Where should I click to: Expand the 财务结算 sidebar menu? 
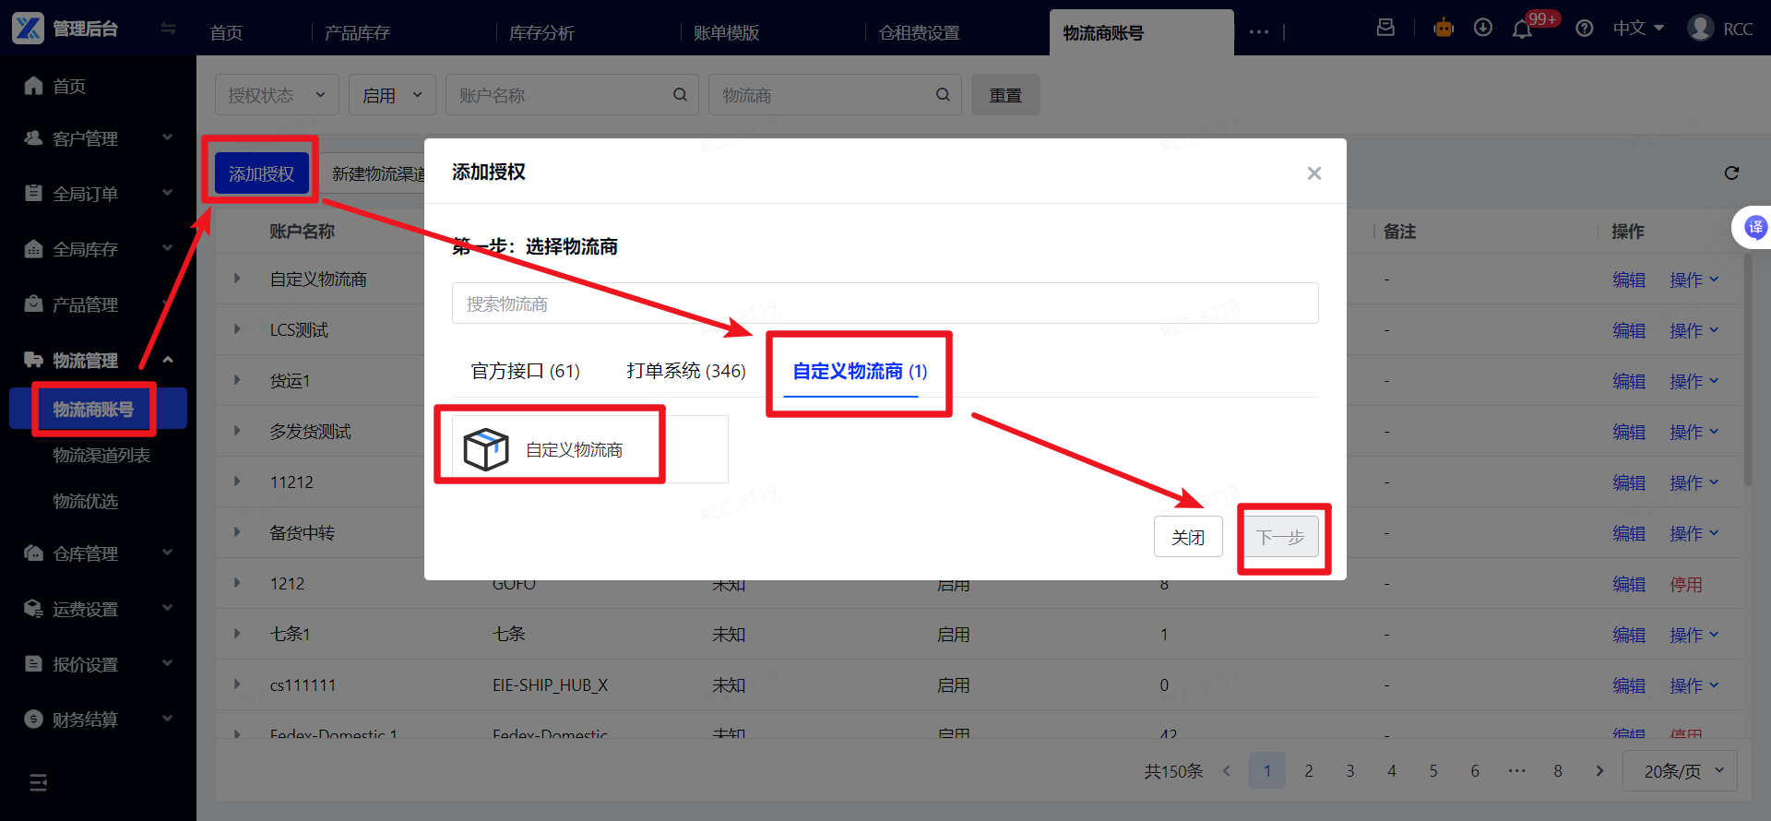[x=98, y=720]
